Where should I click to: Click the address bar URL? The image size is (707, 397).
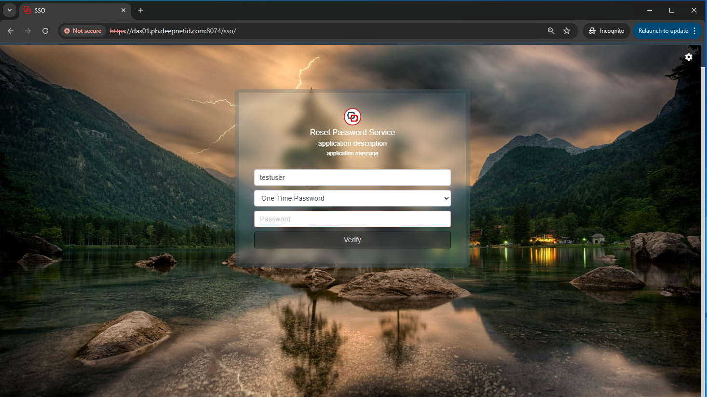pyautogui.click(x=173, y=31)
